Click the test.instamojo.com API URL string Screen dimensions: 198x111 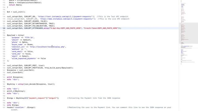point(66,17)
